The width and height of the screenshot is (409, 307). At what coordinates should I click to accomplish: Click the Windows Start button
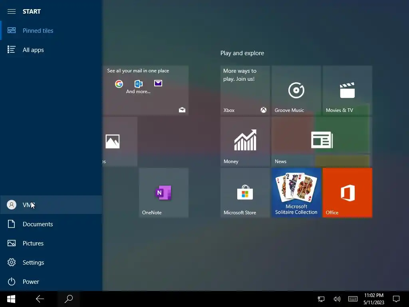pos(11,299)
